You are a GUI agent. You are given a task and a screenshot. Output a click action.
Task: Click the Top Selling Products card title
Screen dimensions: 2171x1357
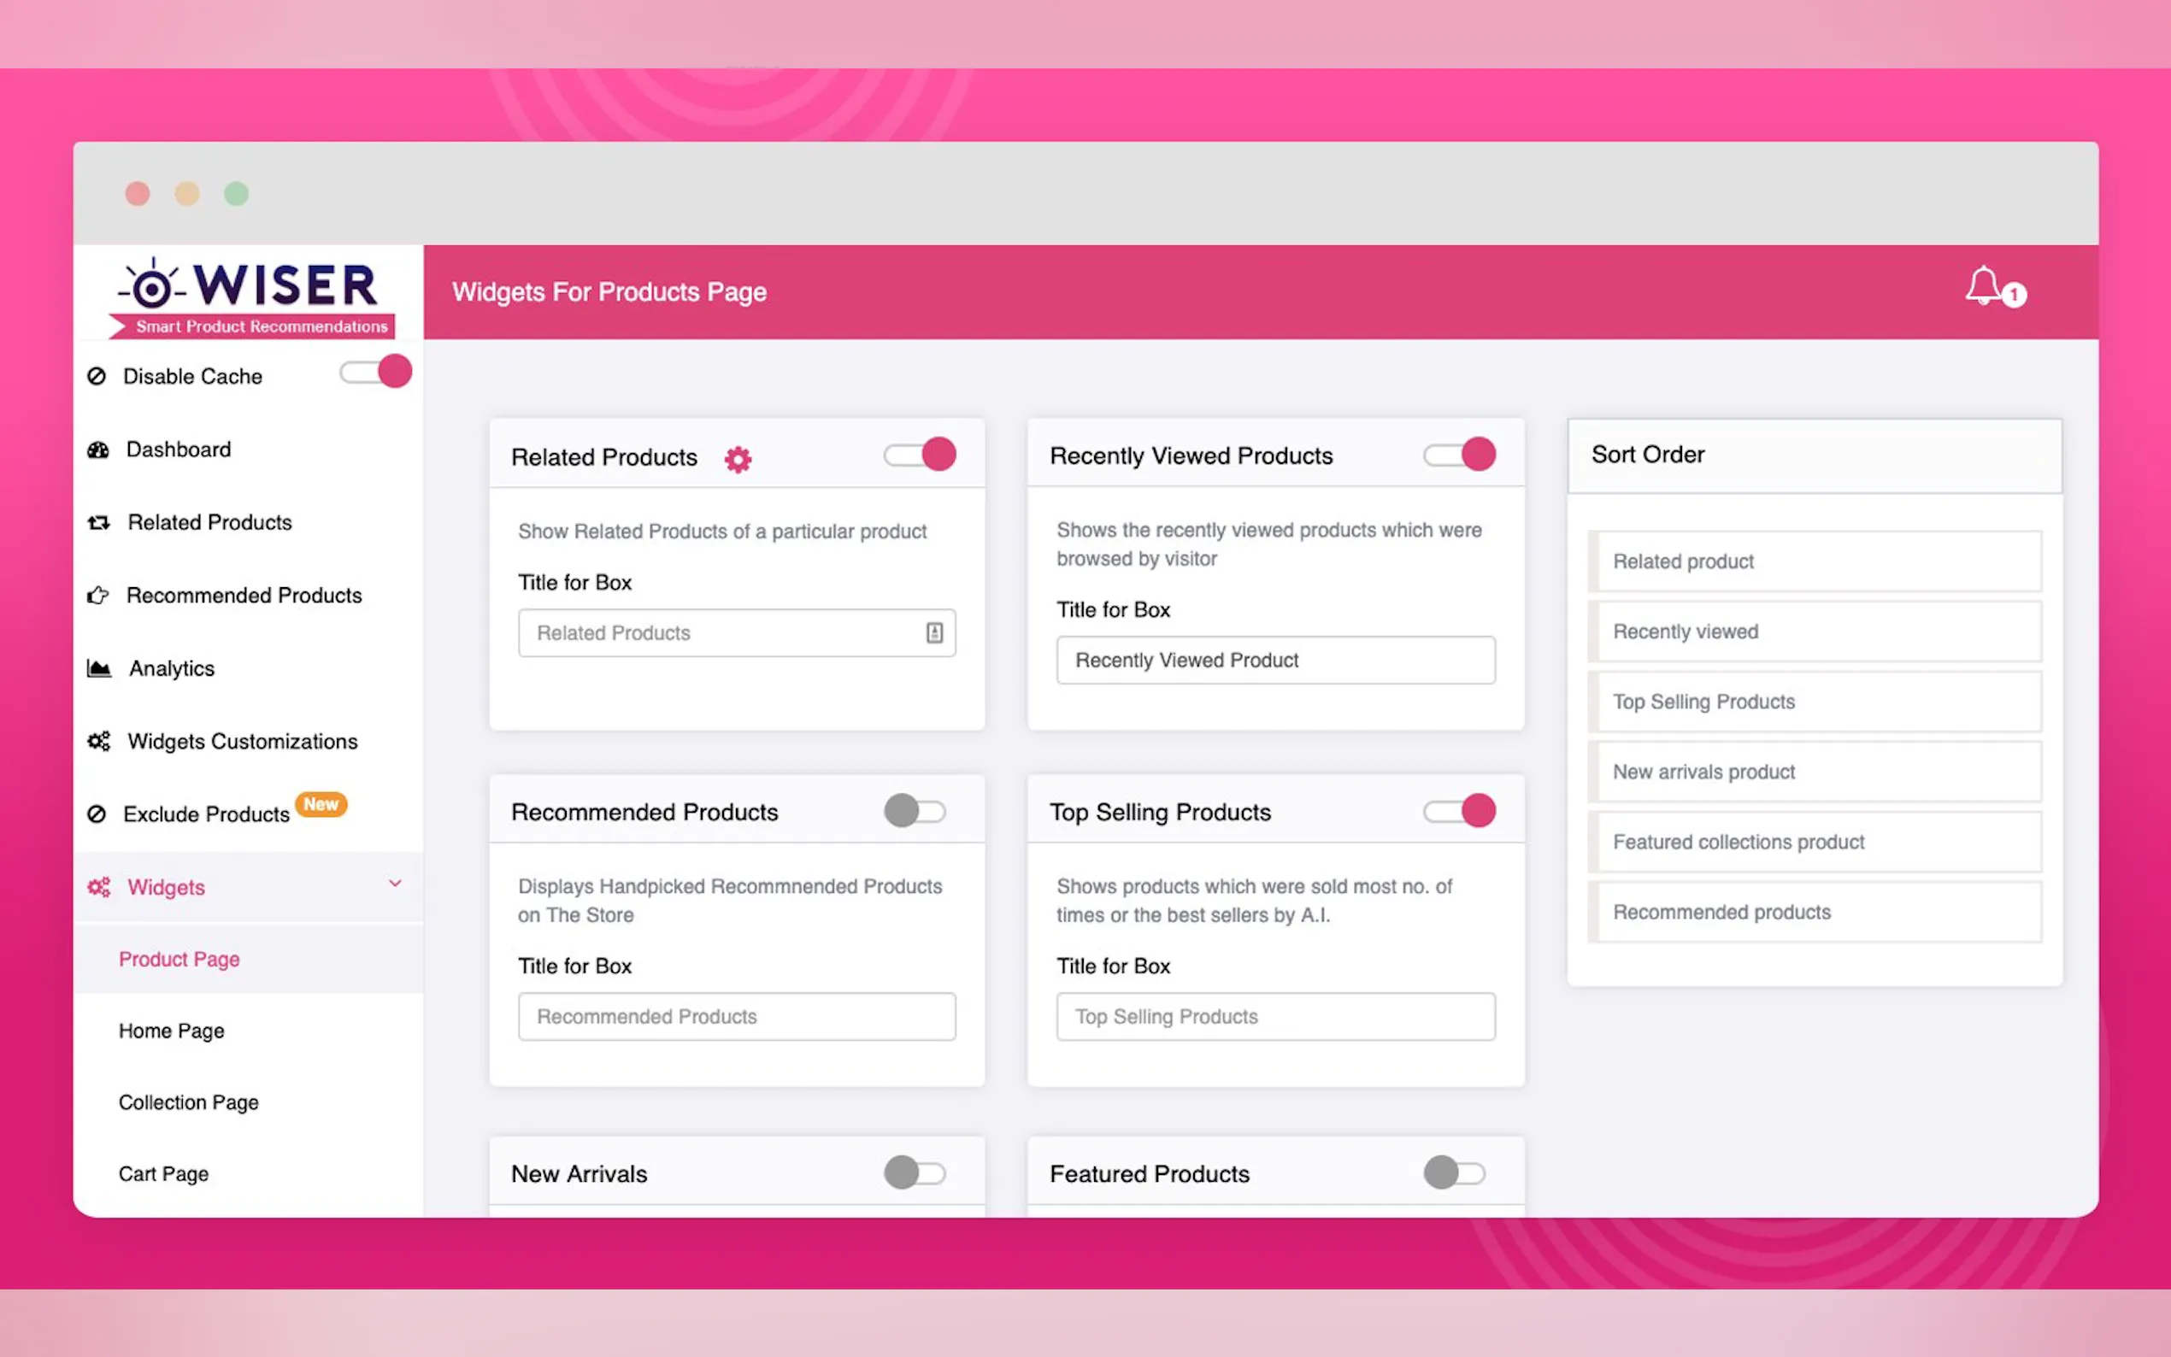coord(1160,812)
